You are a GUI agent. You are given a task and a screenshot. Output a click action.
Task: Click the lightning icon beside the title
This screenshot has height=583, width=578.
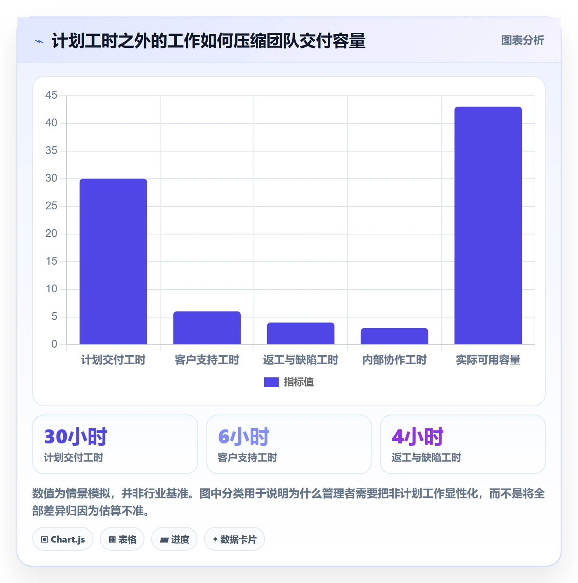click(39, 41)
